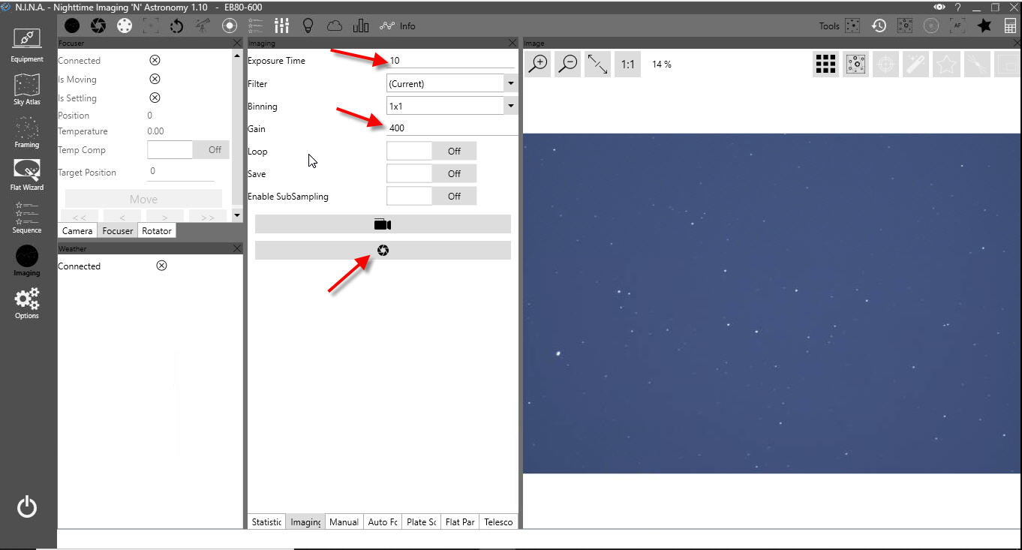This screenshot has width=1022, height=550.
Task: Switch to the Rotator tab
Action: pos(157,231)
